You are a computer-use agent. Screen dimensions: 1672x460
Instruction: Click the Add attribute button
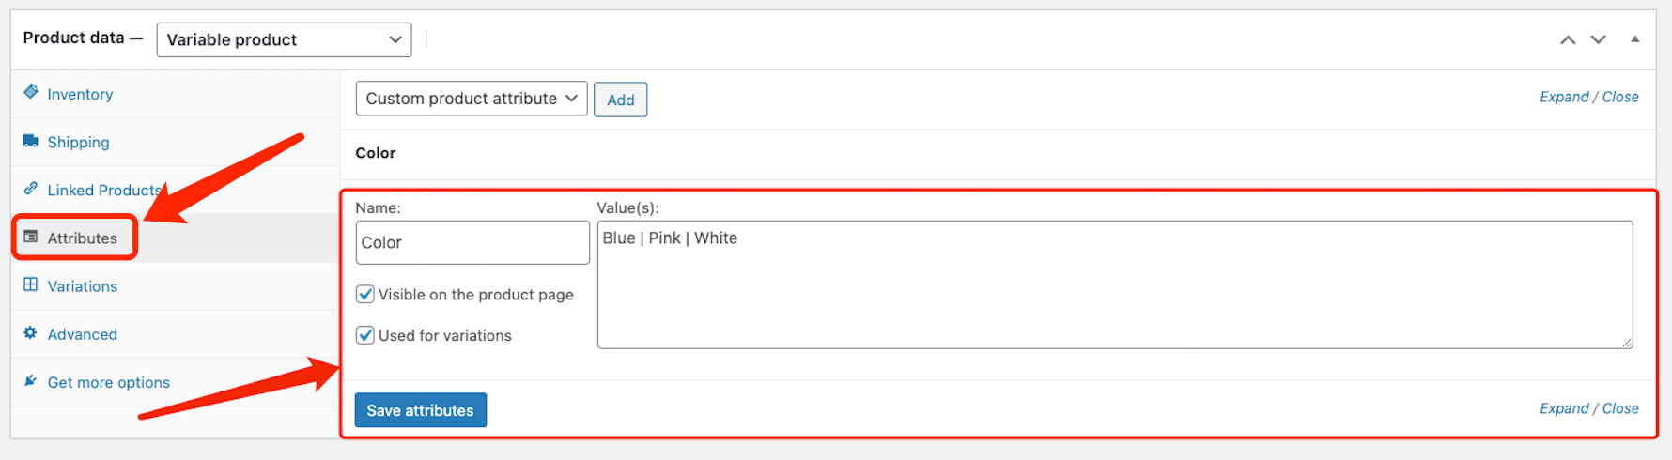coord(621,100)
